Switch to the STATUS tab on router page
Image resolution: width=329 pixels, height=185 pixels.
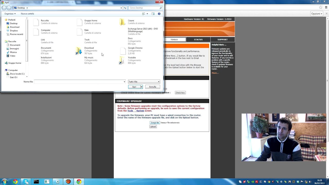[198, 40]
